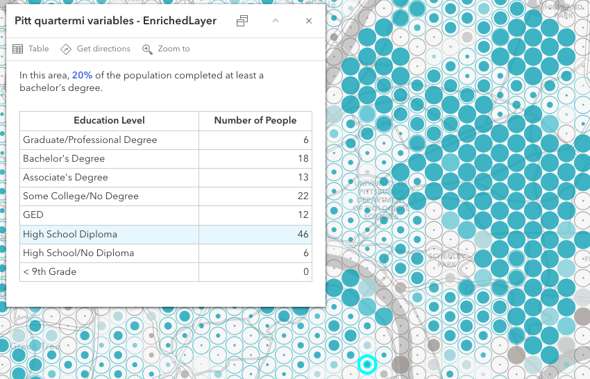Viewport: 590px width, 379px height.
Task: Dock the popup window
Action: click(x=242, y=21)
